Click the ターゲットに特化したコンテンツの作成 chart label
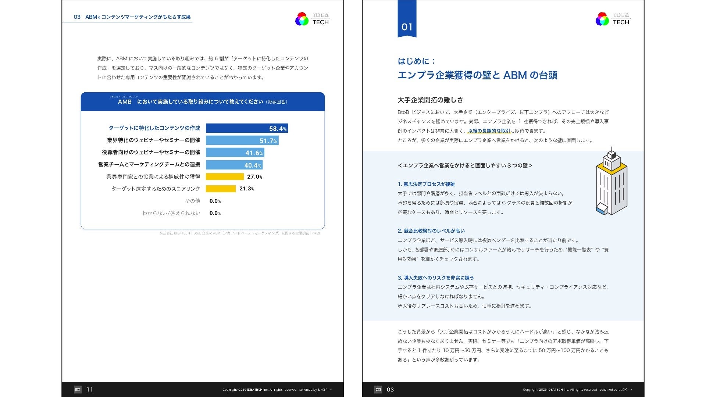 [x=154, y=128]
